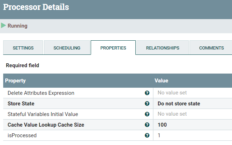Viewport: 232px width, 145px height.
Task: Click the green Running status icon
Action: click(4, 25)
